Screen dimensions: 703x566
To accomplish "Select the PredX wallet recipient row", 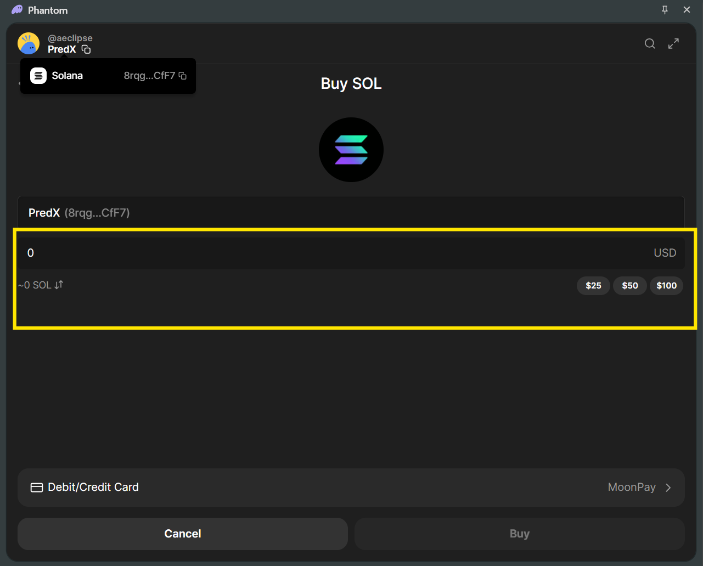I will (351, 213).
